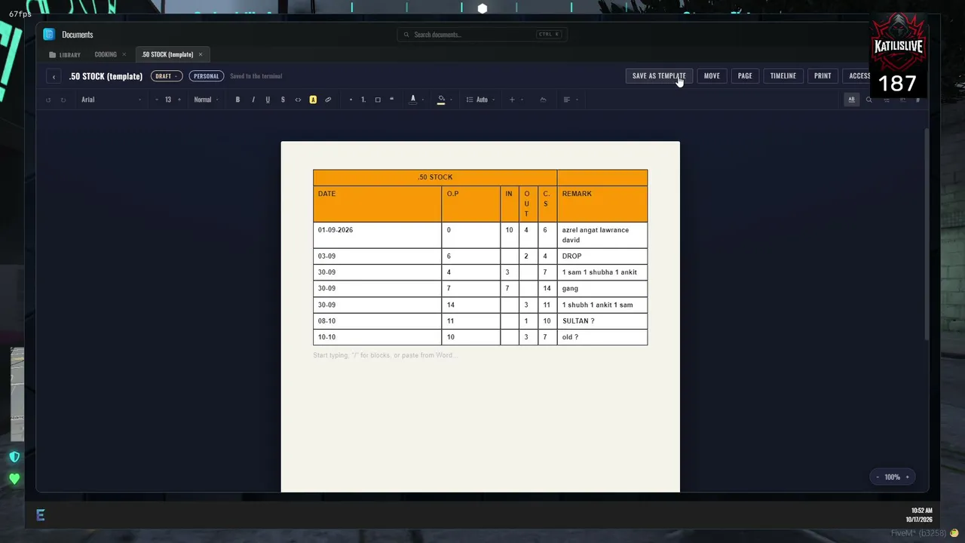Decrease the font size
Image resolution: width=965 pixels, height=543 pixels.
click(157, 100)
